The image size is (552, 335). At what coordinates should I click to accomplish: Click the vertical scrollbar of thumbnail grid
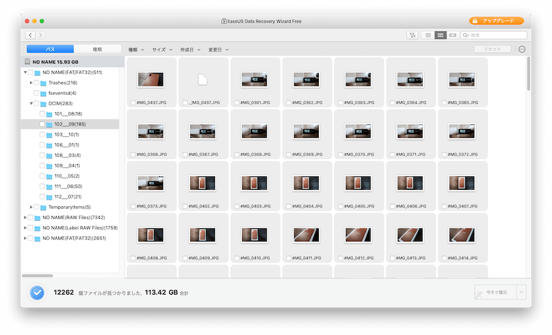point(529,74)
